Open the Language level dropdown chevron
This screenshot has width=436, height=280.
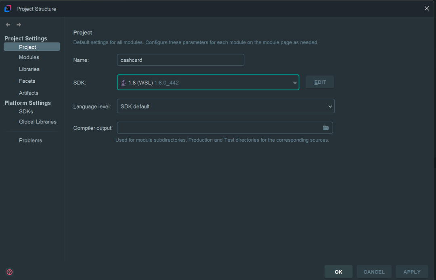tap(330, 107)
